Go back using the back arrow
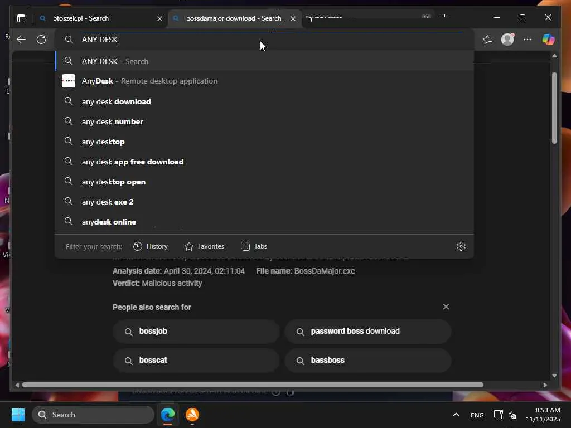The image size is (571, 428). click(21, 40)
